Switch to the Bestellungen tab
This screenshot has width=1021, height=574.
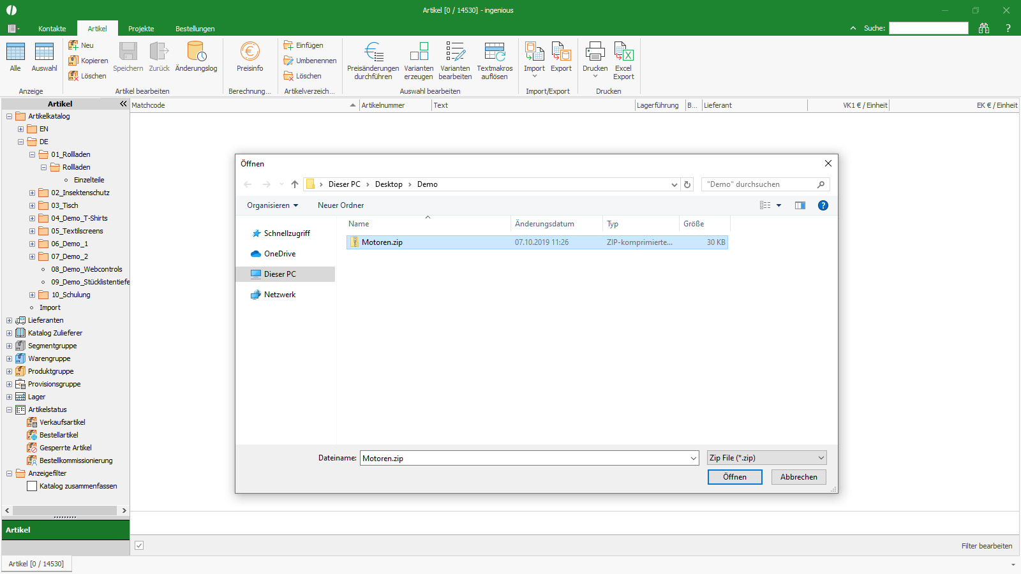pos(195,29)
